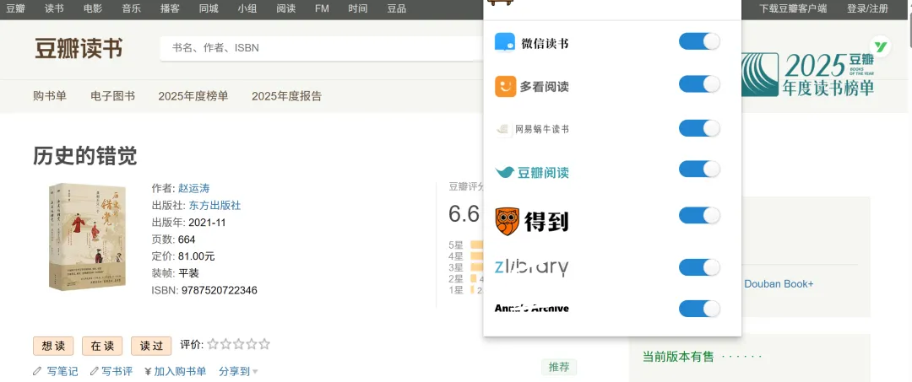Click the 微信读书 app icon
This screenshot has height=382, width=912.
coord(505,42)
